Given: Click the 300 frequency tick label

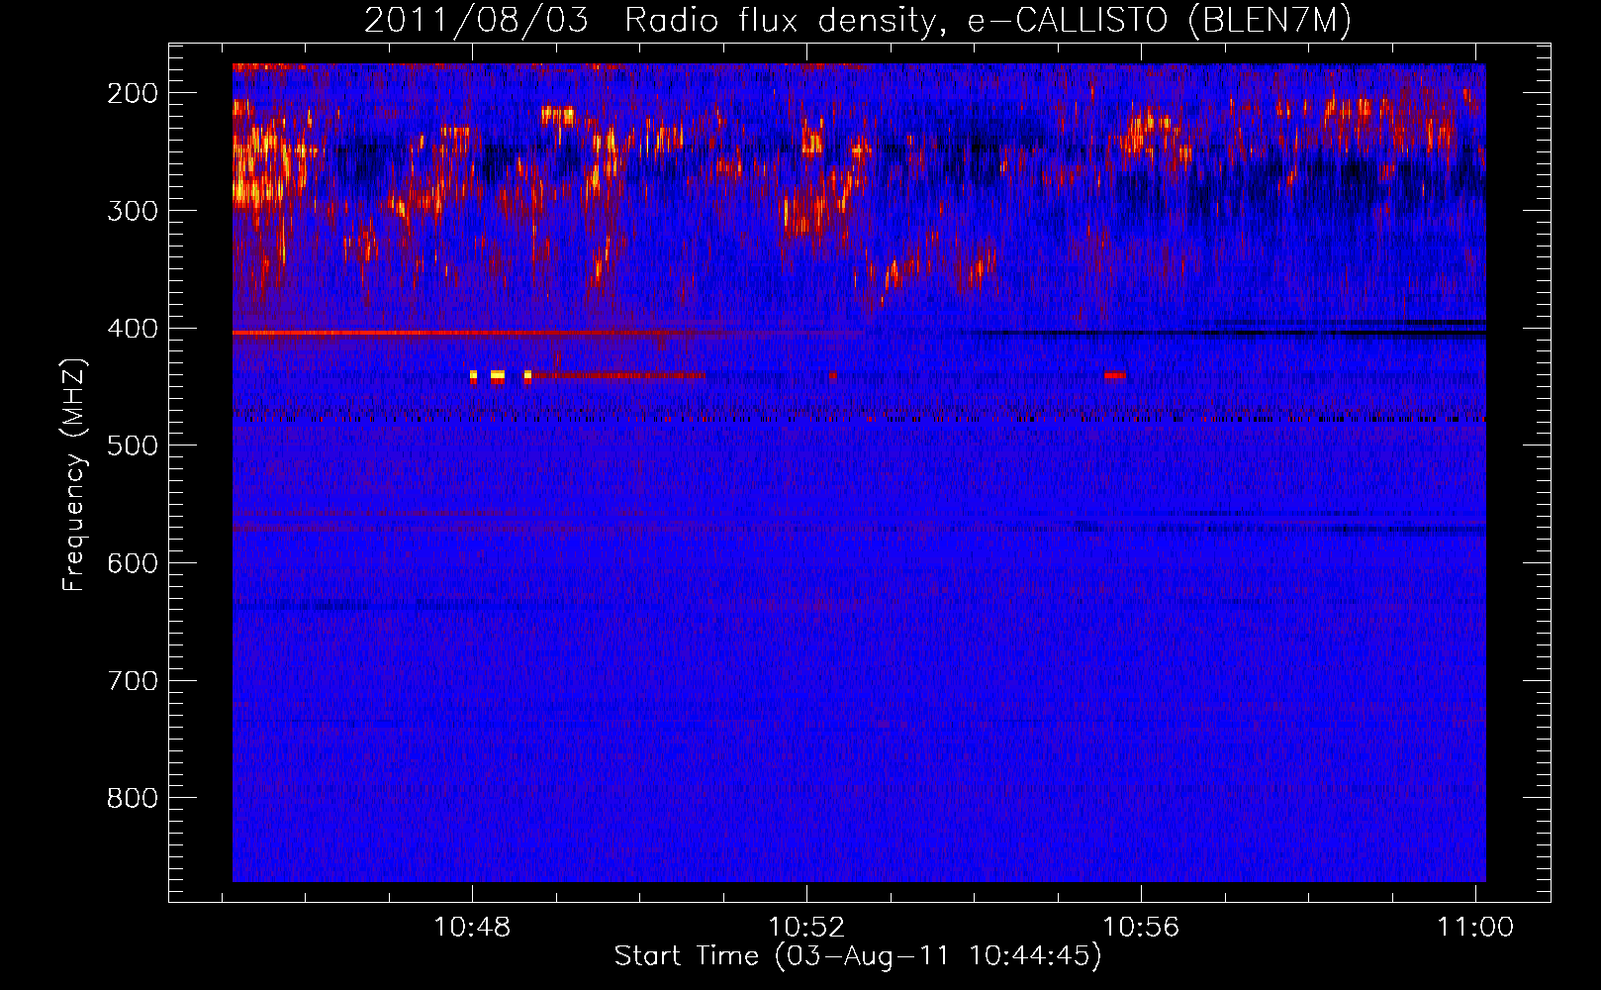Looking at the screenshot, I should point(133,211).
